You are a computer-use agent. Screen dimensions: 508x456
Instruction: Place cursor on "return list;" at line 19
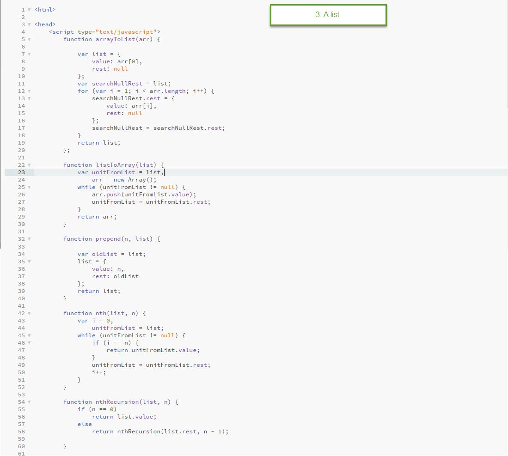[x=98, y=143]
